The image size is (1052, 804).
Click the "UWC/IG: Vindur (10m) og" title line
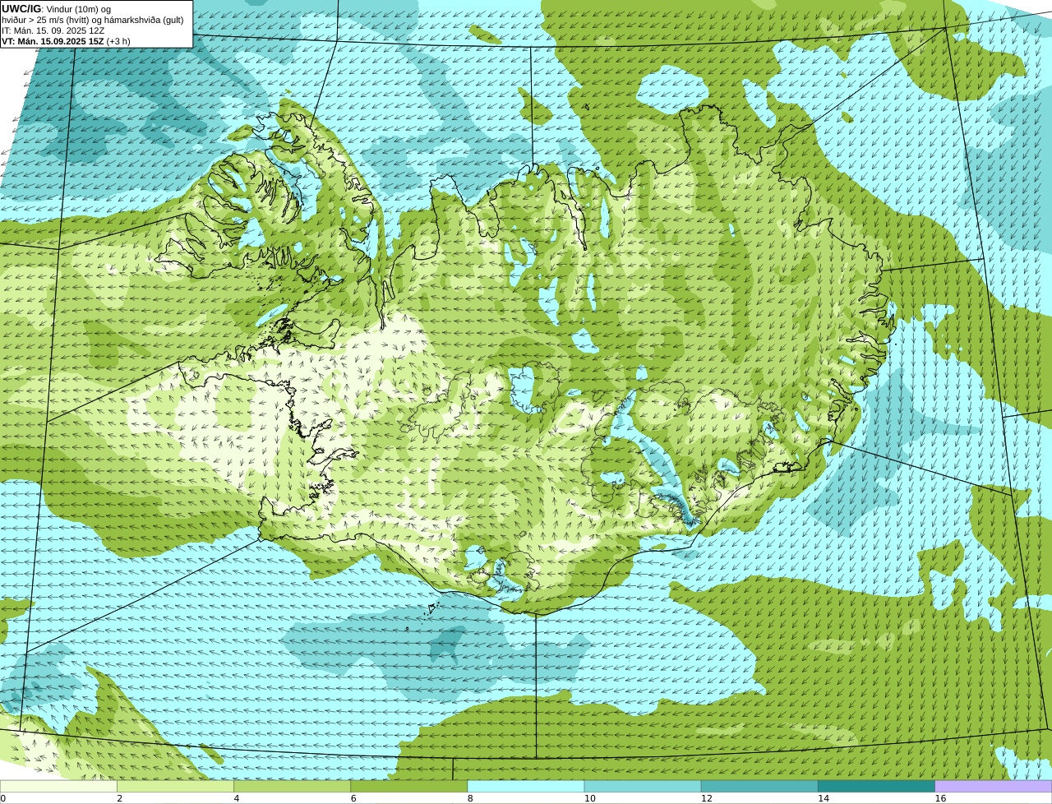point(56,9)
